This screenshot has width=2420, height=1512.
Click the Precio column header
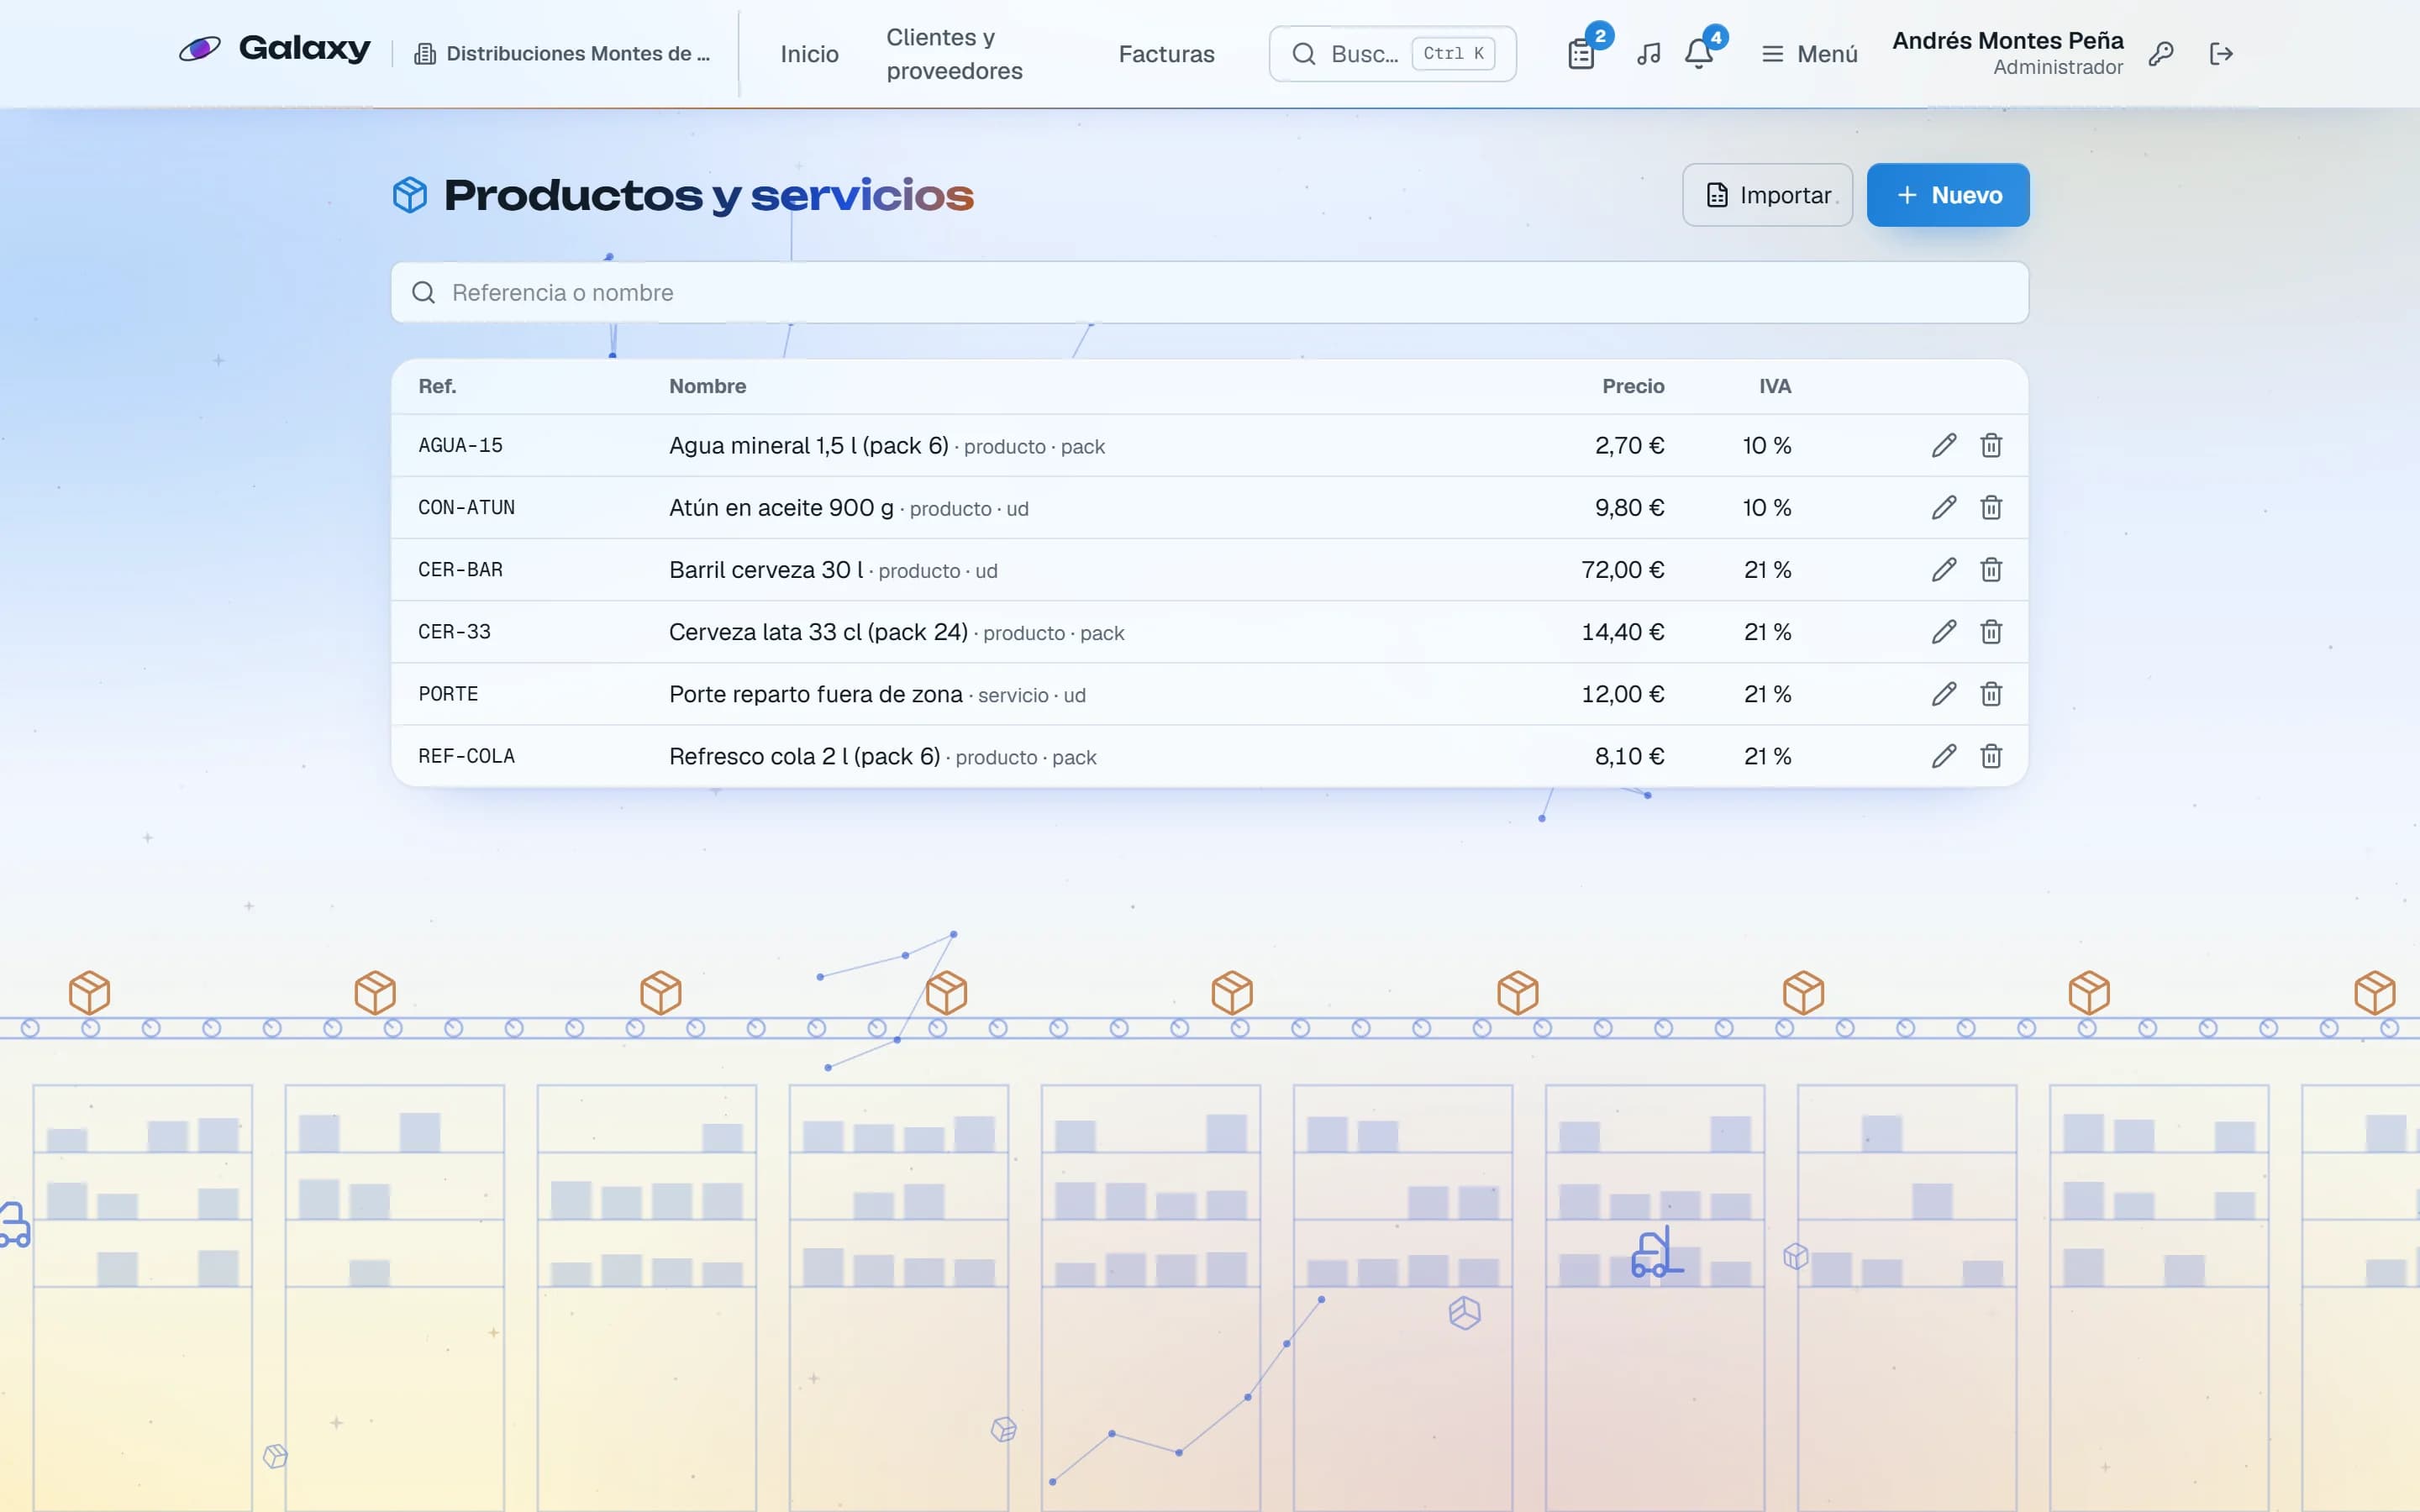point(1633,386)
